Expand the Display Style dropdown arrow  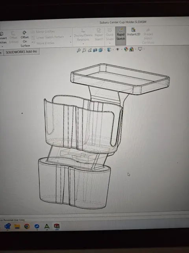[x=113, y=49]
